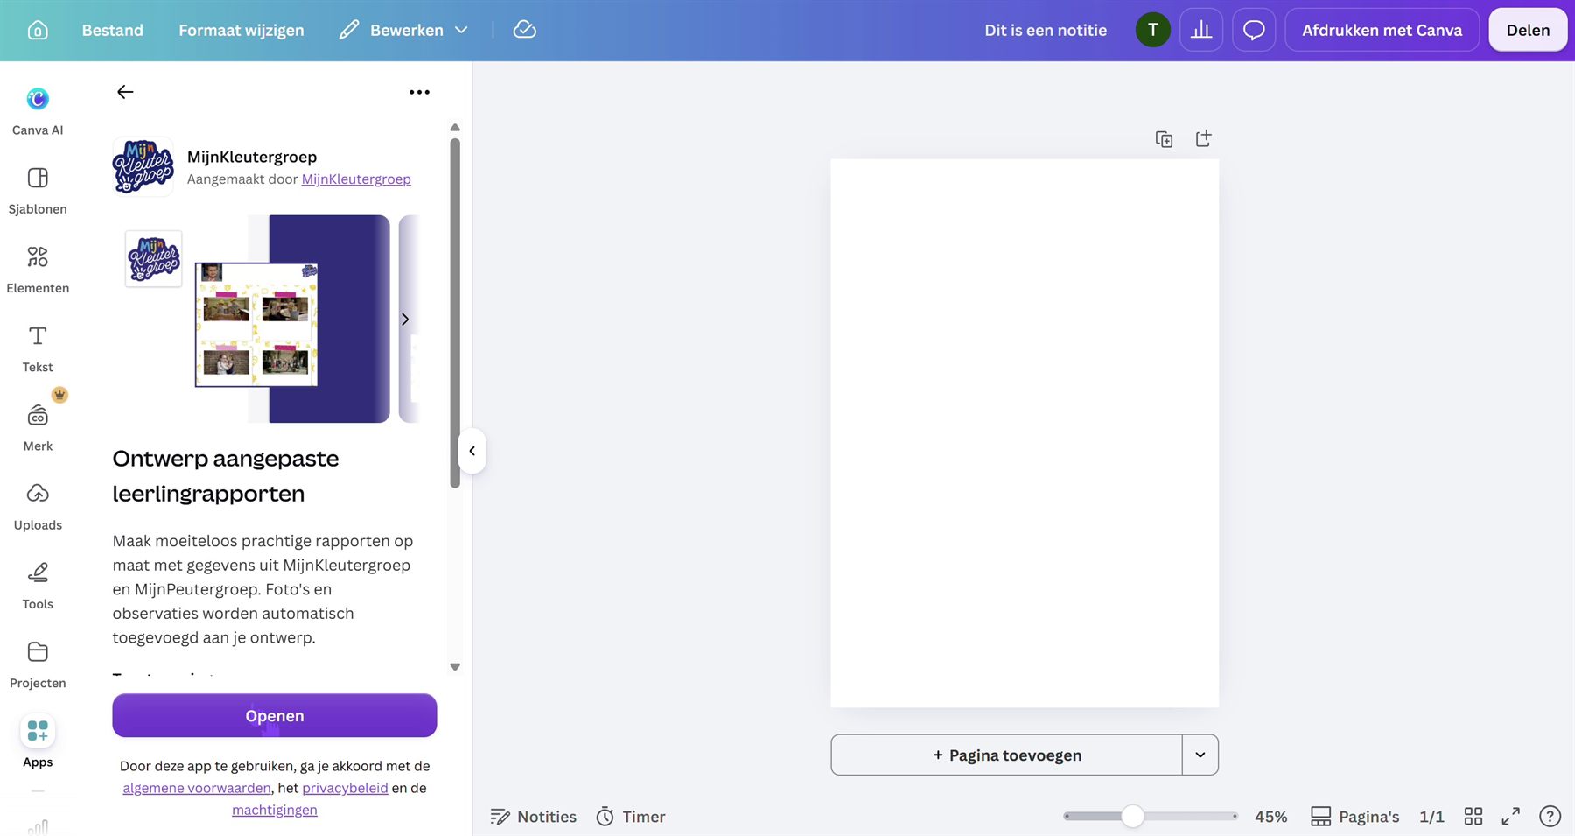
Task: Open comments speech bubble icon
Action: coord(1254,30)
